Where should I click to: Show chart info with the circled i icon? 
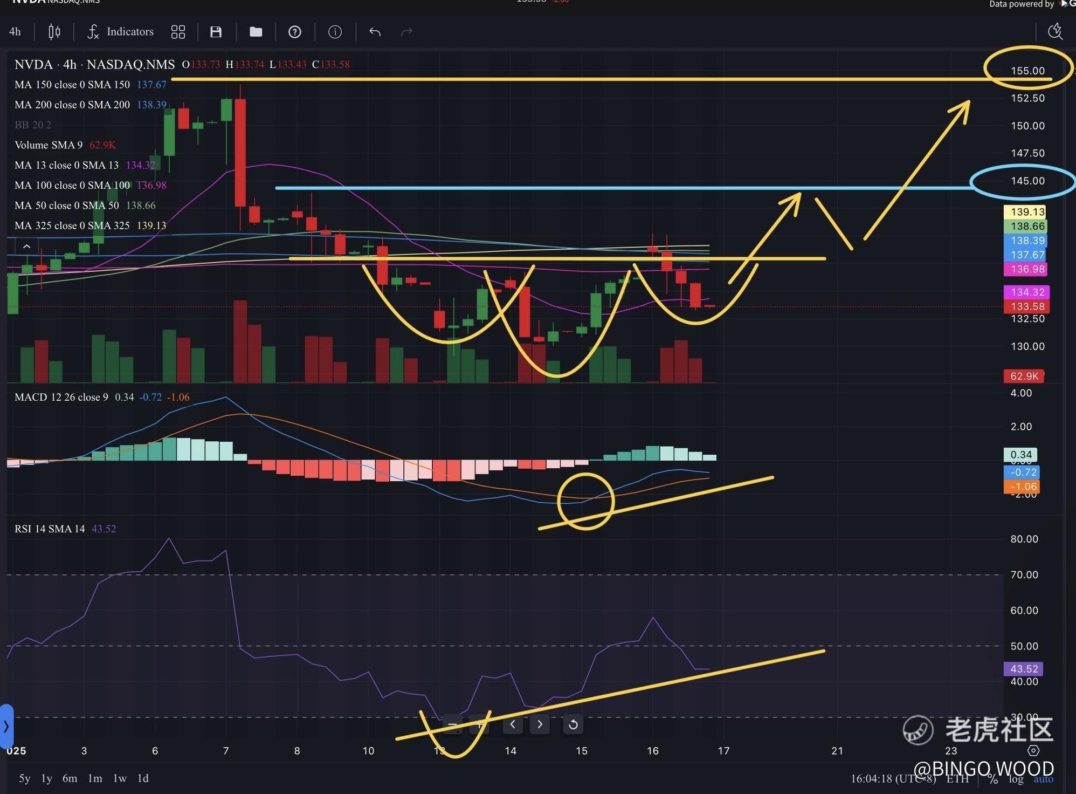(335, 32)
